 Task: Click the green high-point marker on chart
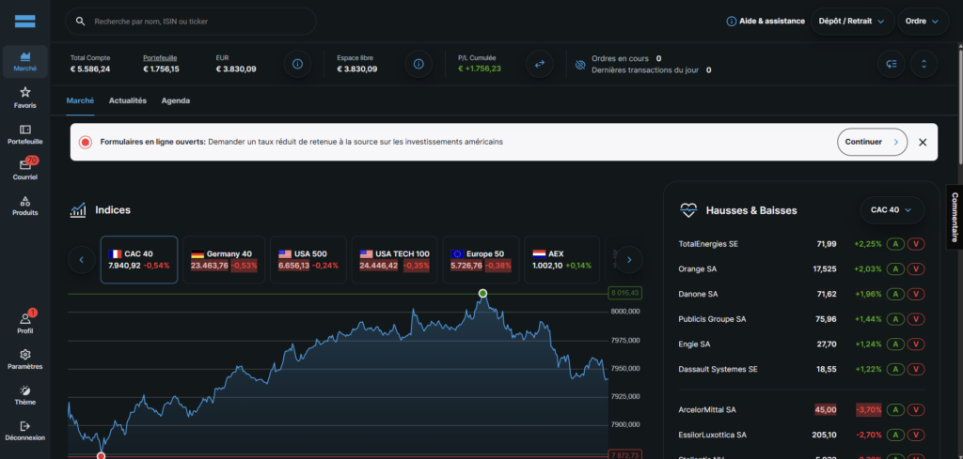tap(482, 294)
